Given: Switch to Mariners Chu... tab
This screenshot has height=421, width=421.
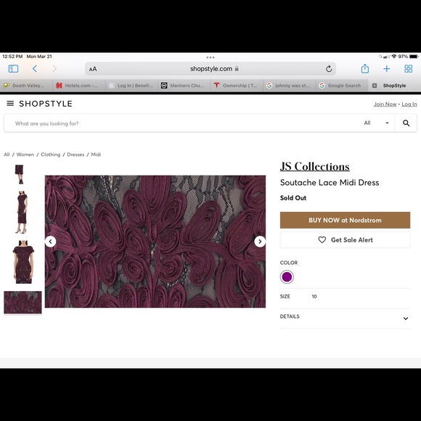Looking at the screenshot, I should click(184, 86).
